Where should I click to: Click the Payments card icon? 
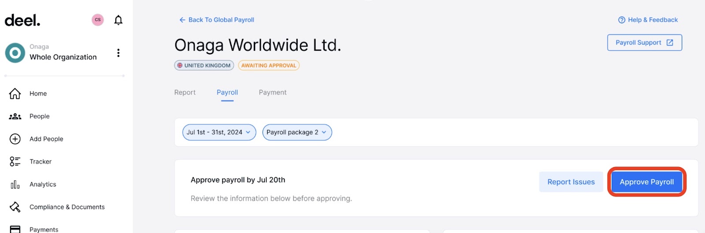click(x=15, y=229)
